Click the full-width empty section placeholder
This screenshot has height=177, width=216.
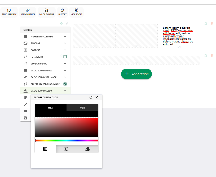(x=136, y=60)
